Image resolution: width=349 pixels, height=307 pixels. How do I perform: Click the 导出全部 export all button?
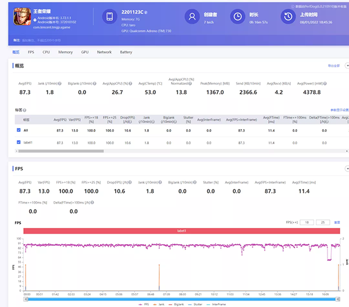tap(333, 66)
